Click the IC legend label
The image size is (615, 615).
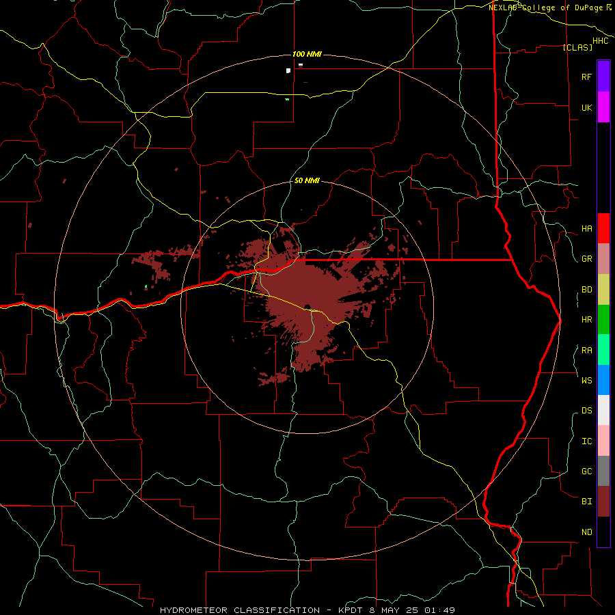(x=586, y=441)
